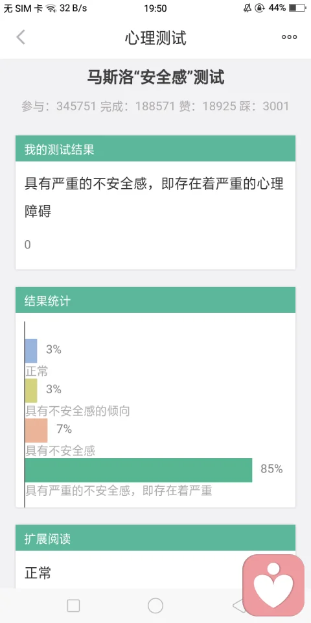
Task: Tap the rotation lock status icon
Action: [259, 8]
